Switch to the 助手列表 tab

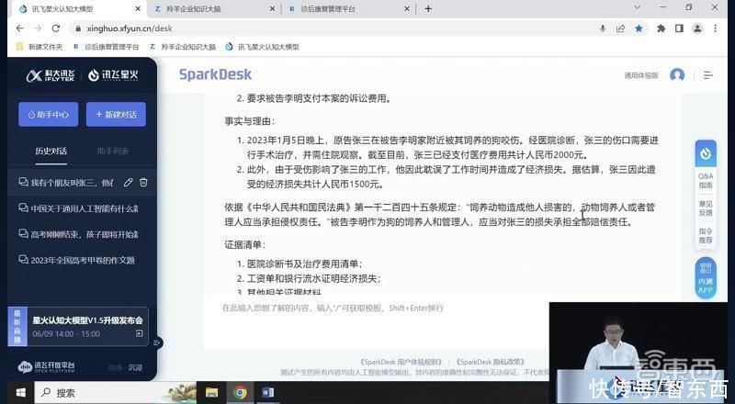tap(113, 151)
